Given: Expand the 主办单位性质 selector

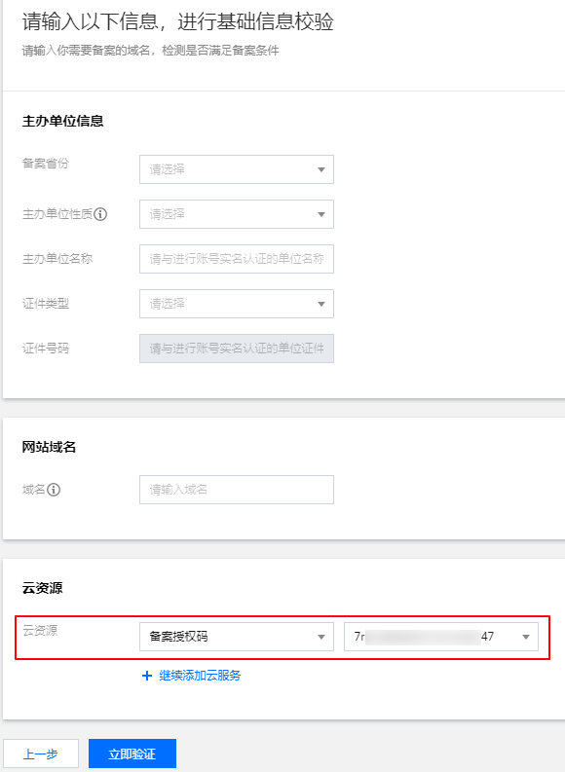Looking at the screenshot, I should (237, 214).
